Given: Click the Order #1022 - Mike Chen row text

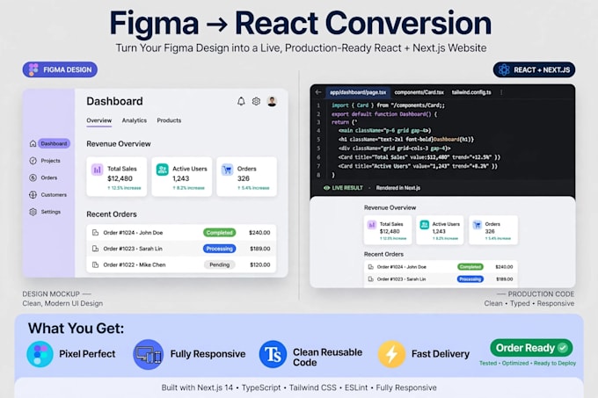Looking at the screenshot, I should [x=135, y=264].
